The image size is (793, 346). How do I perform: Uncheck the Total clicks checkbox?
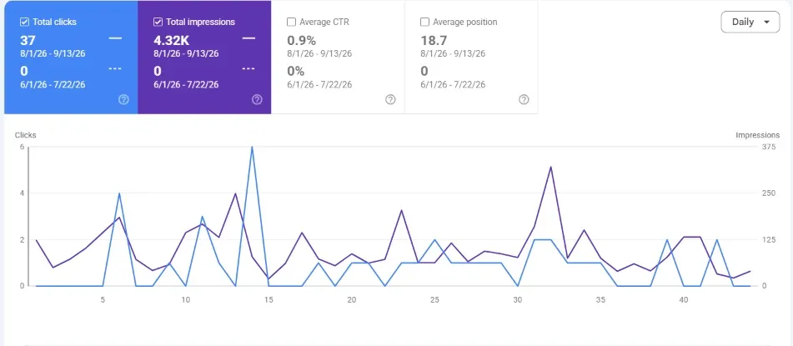tap(24, 22)
